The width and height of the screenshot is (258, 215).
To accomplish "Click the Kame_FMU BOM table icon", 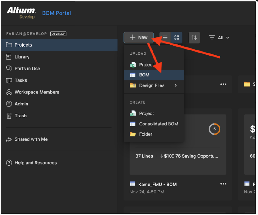I will 133,184.
